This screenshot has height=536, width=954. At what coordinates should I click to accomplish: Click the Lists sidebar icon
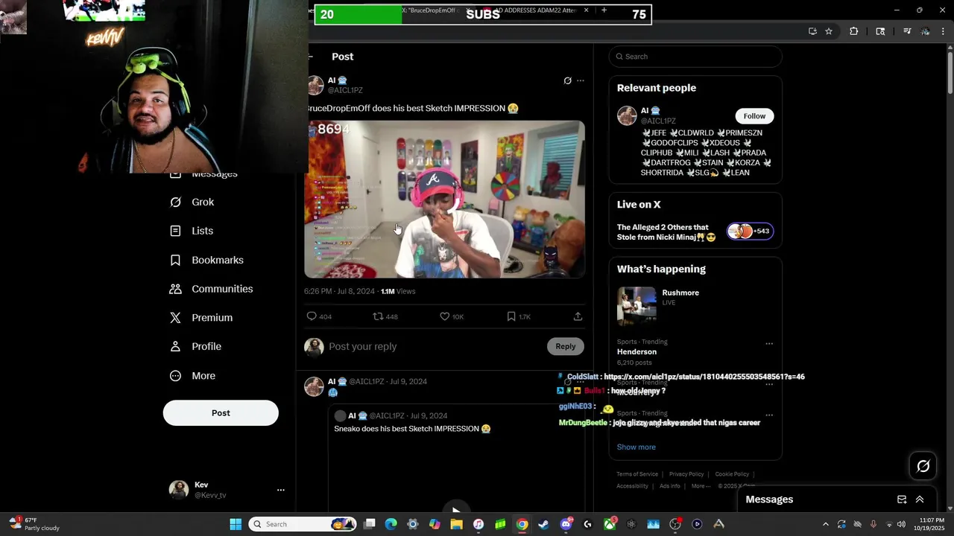click(x=175, y=231)
